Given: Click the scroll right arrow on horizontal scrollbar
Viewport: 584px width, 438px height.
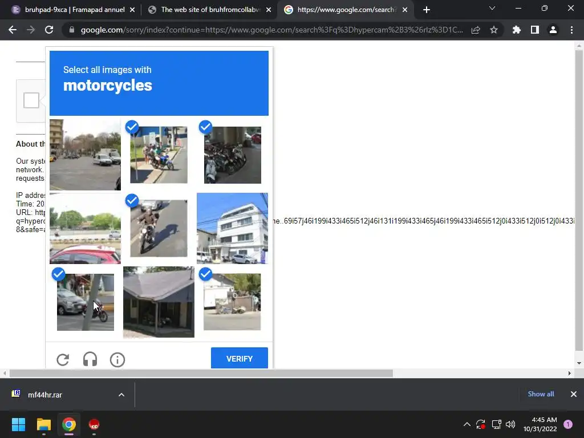Looking at the screenshot, I should tap(570, 373).
